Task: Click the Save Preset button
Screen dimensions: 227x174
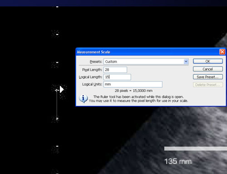Action: pos(208,77)
